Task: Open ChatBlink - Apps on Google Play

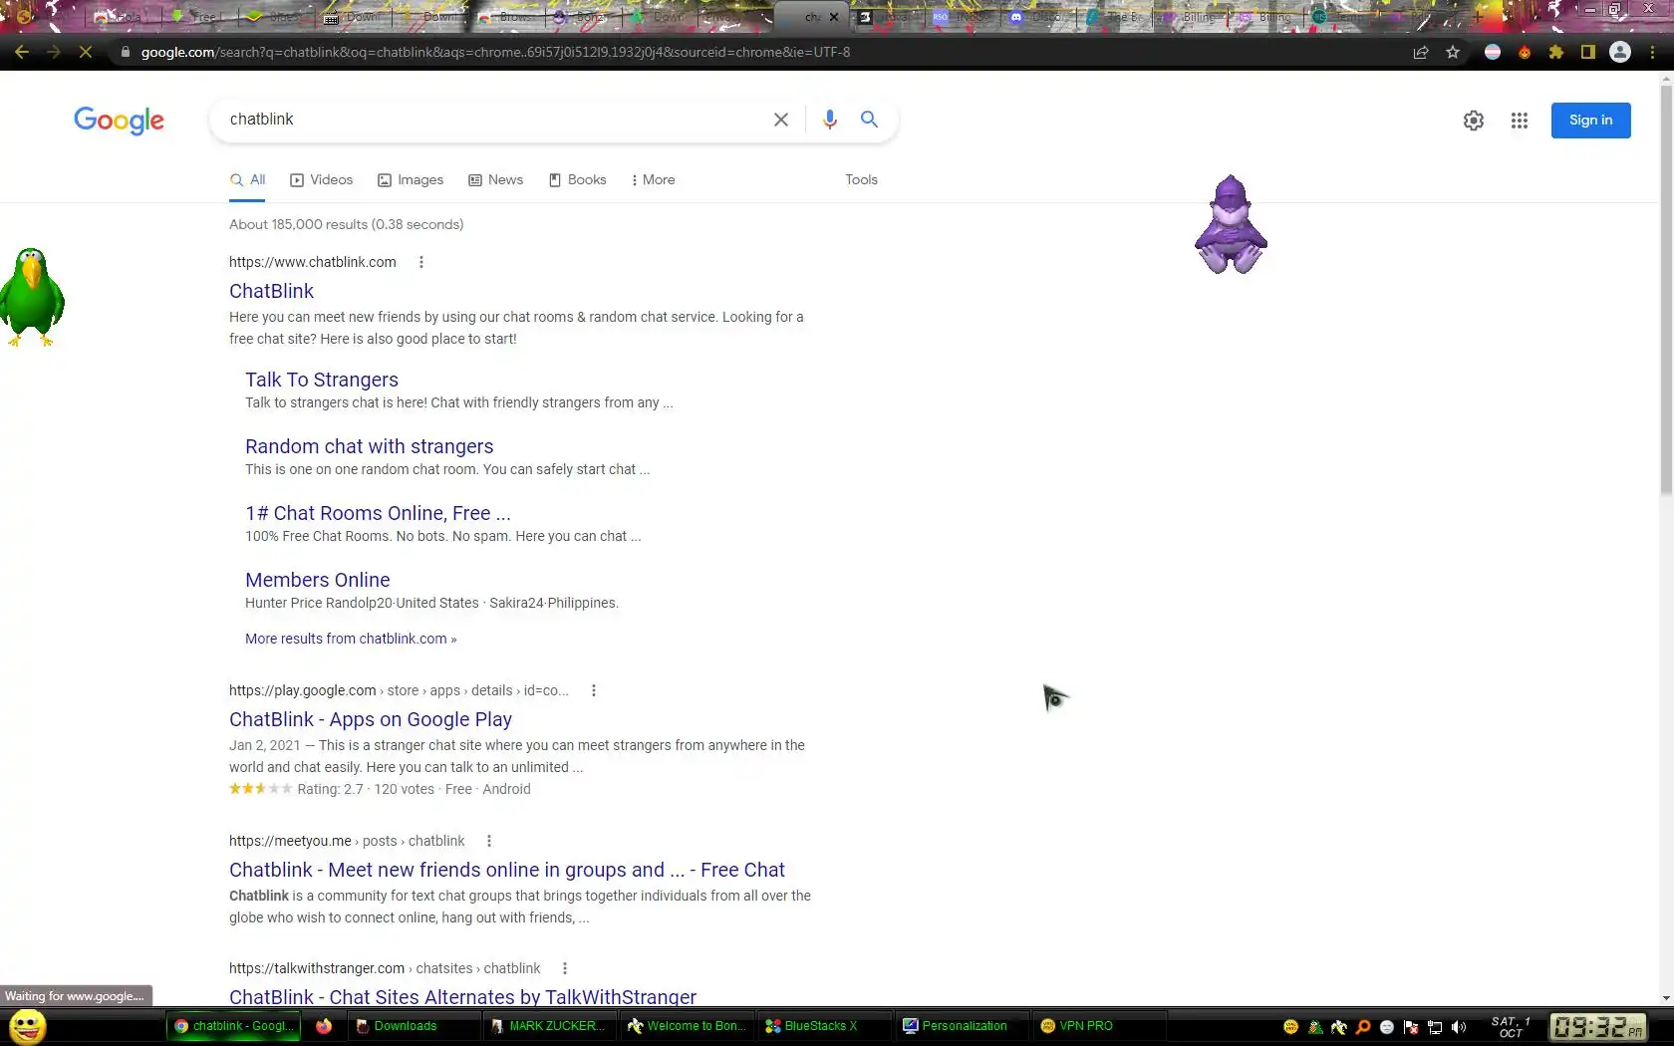Action: (371, 719)
